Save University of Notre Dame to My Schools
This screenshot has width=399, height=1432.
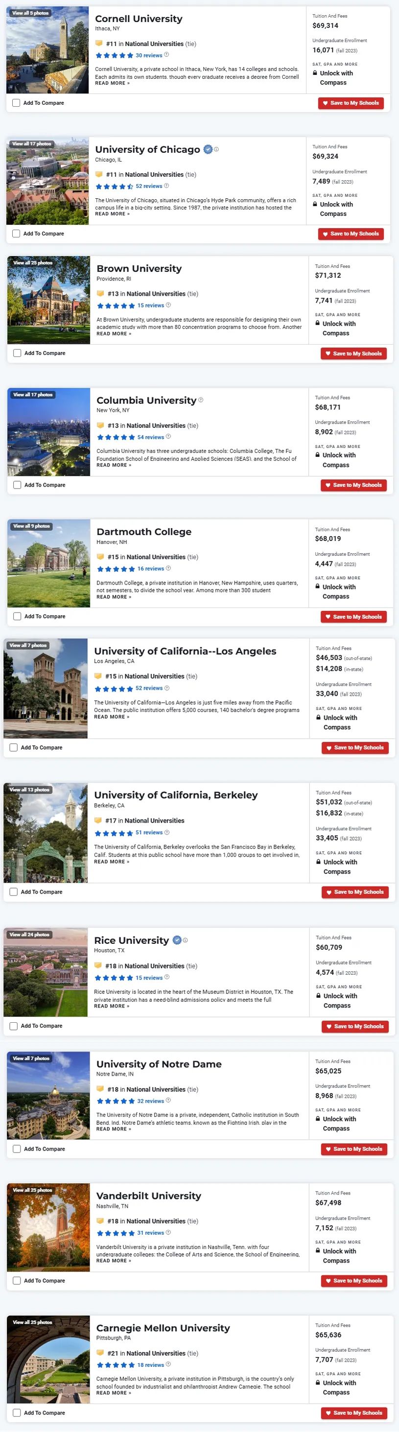point(354,1149)
